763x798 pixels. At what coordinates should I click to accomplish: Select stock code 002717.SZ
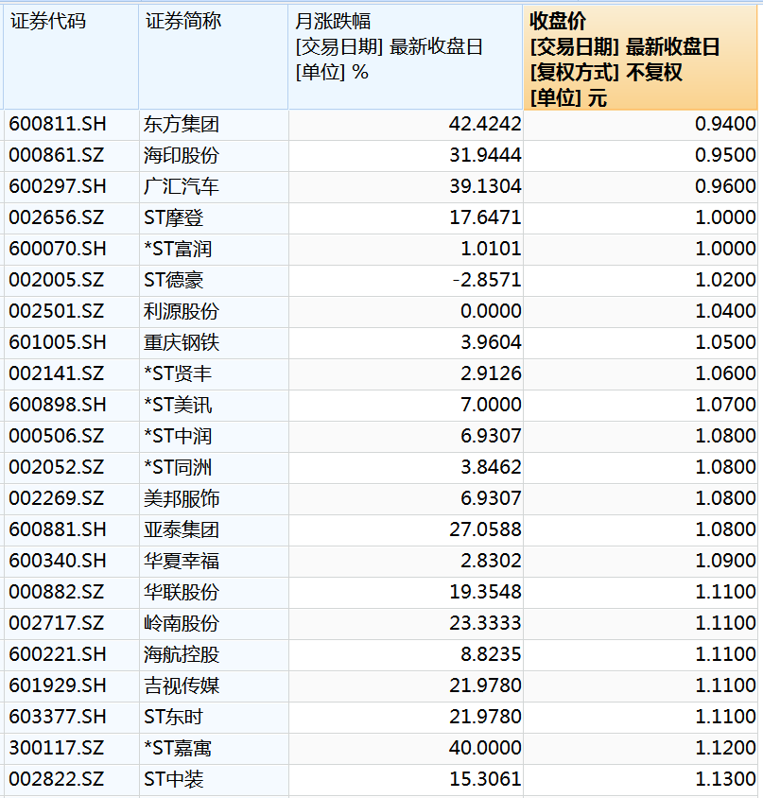click(71, 623)
